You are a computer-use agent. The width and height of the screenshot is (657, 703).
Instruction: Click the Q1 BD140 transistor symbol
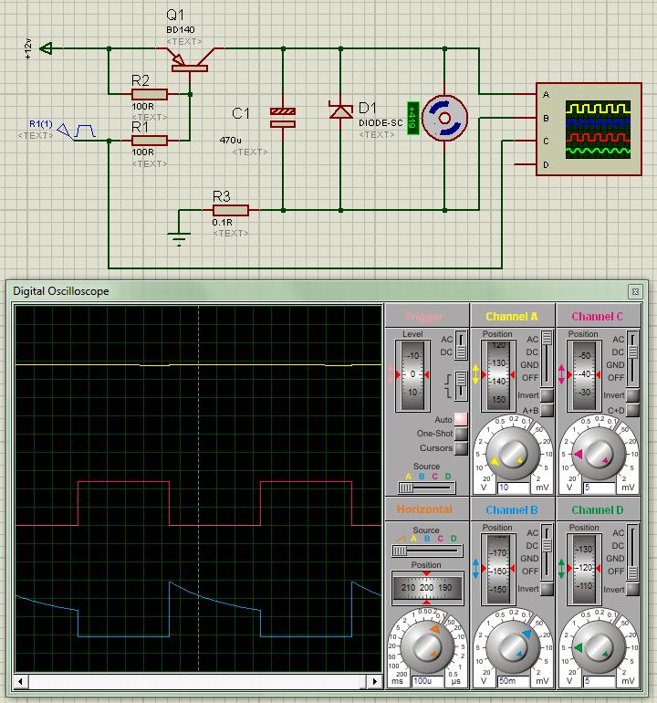190,60
